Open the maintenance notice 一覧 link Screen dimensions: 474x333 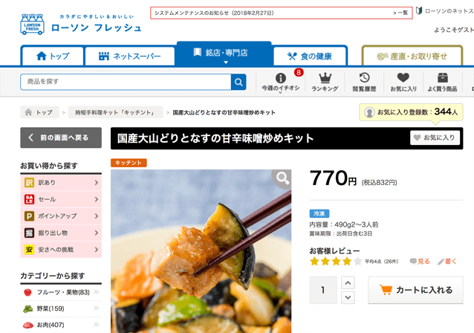coord(400,13)
